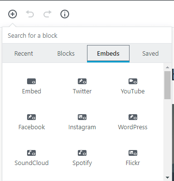174x181 pixels.
Task: Click the Add block plus icon
Action: click(13, 14)
